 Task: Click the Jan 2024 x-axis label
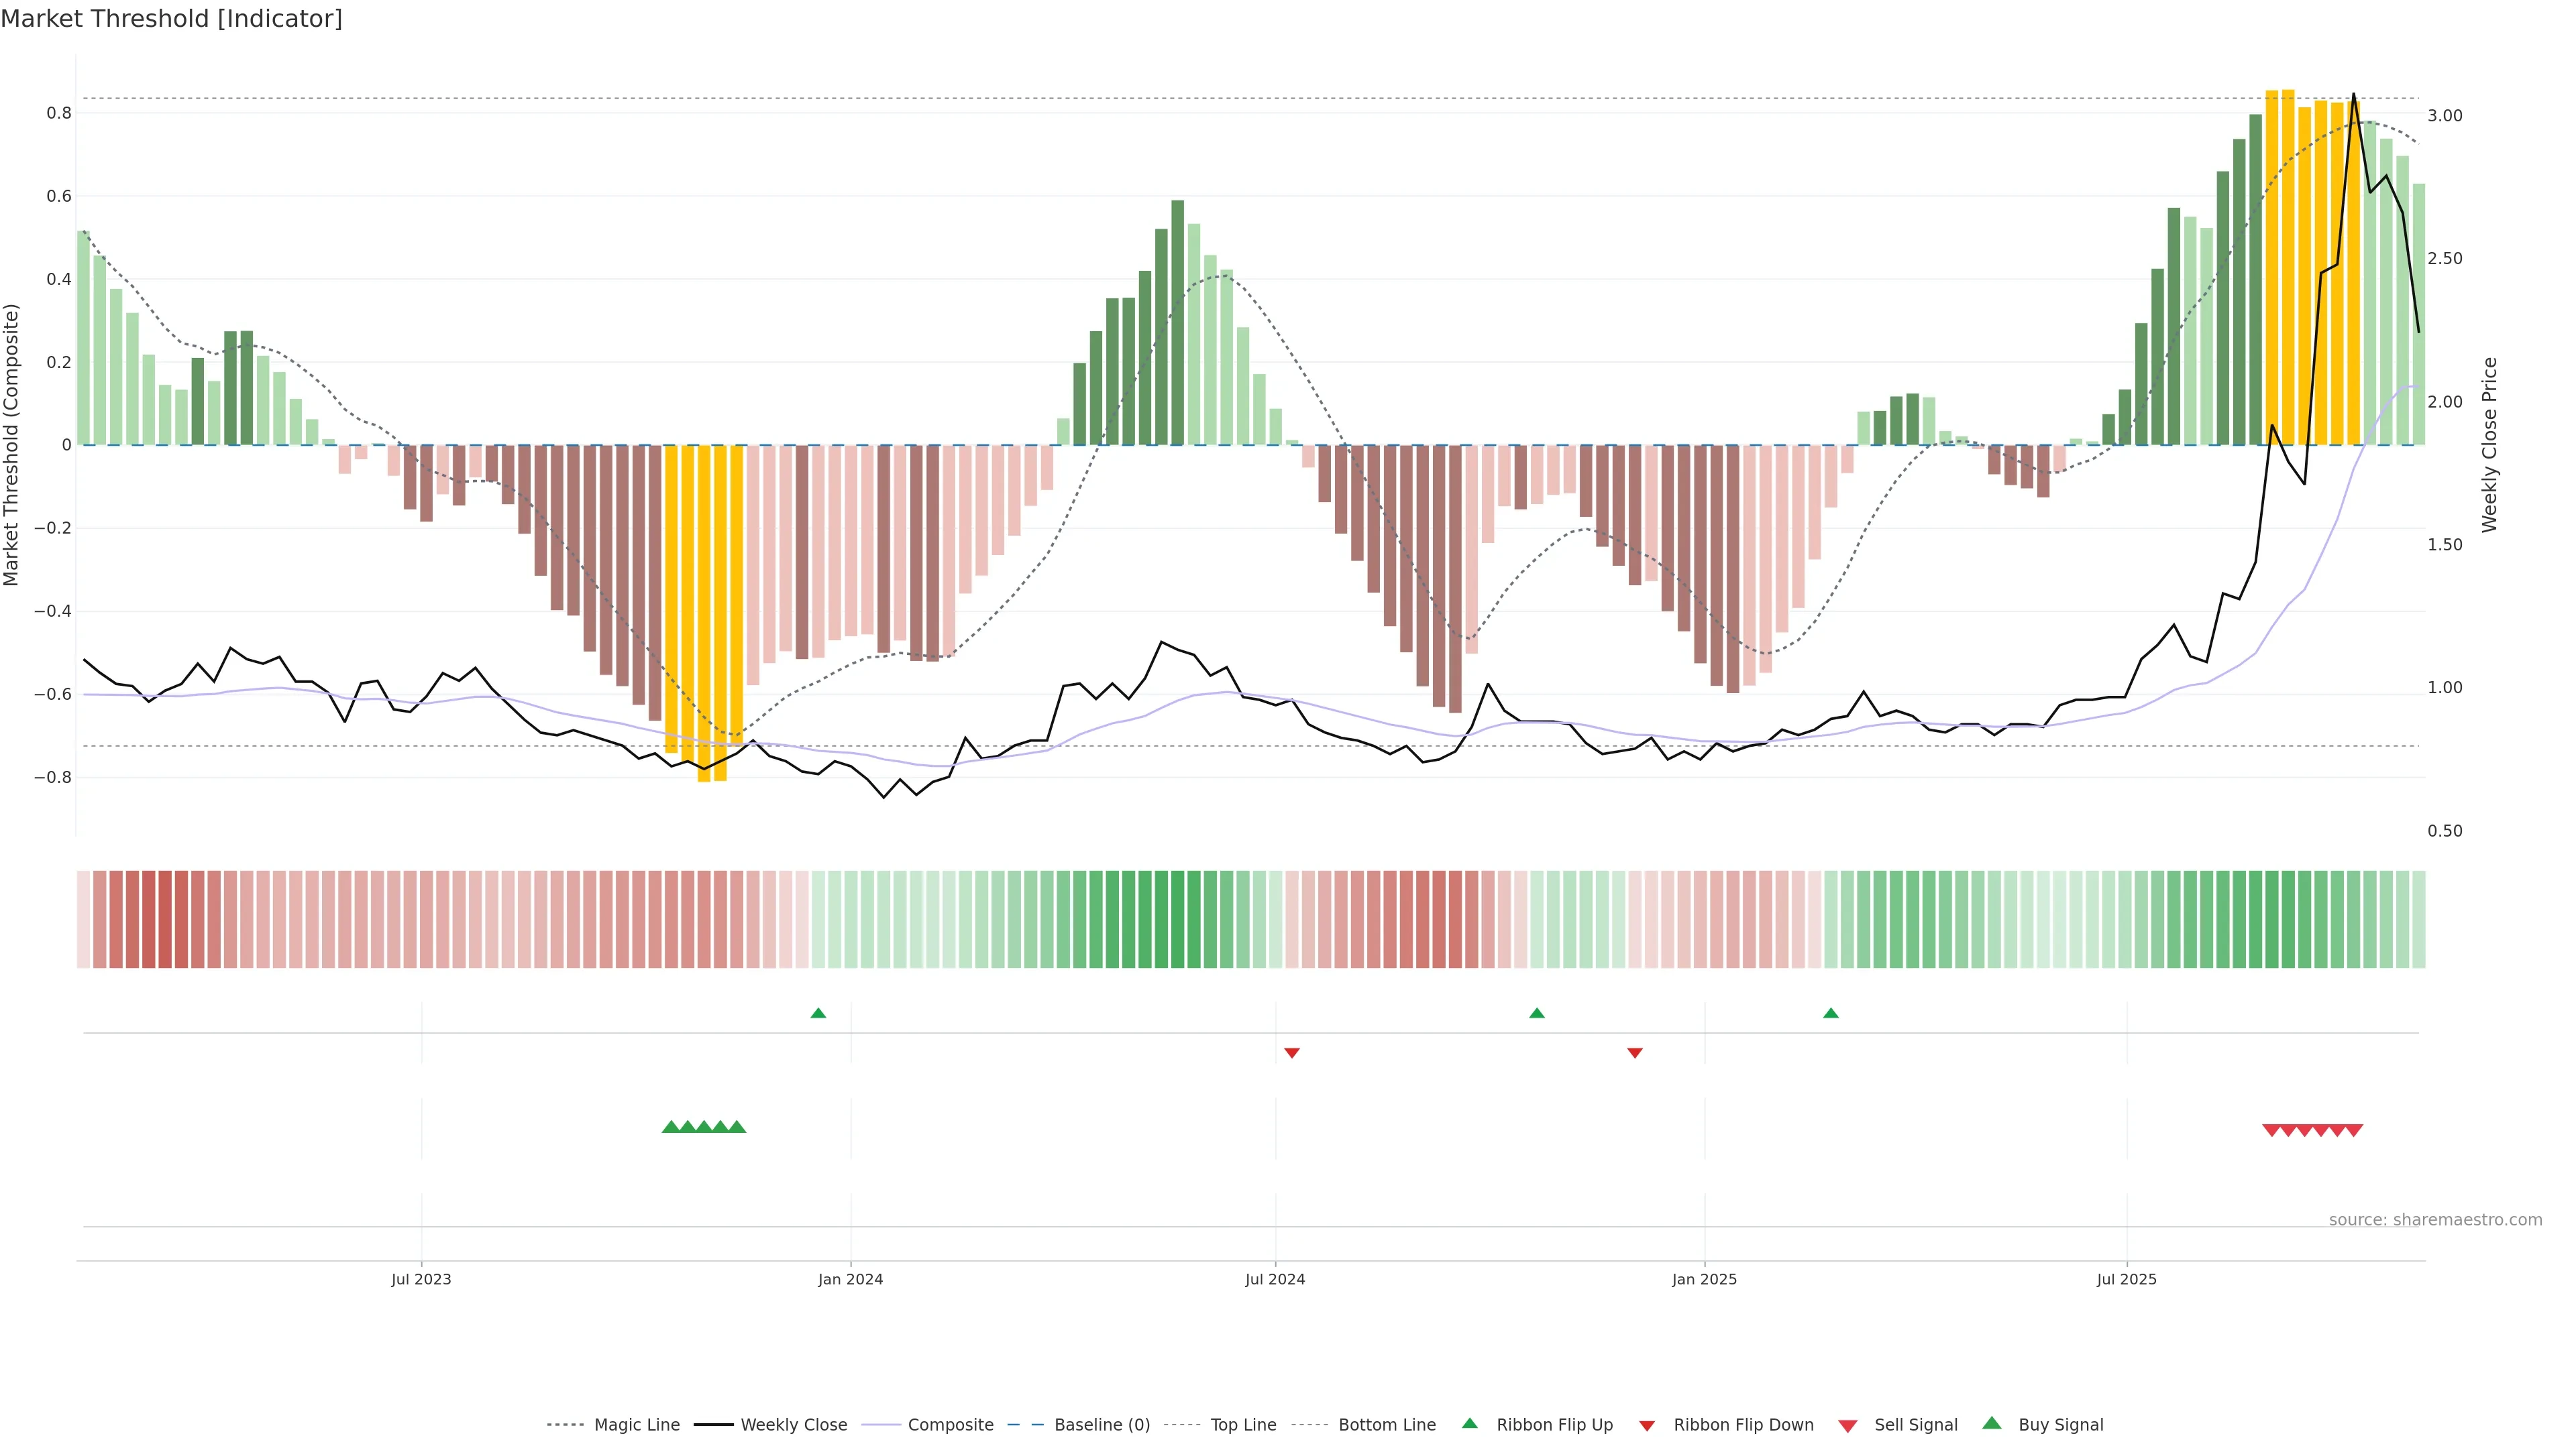850,1279
